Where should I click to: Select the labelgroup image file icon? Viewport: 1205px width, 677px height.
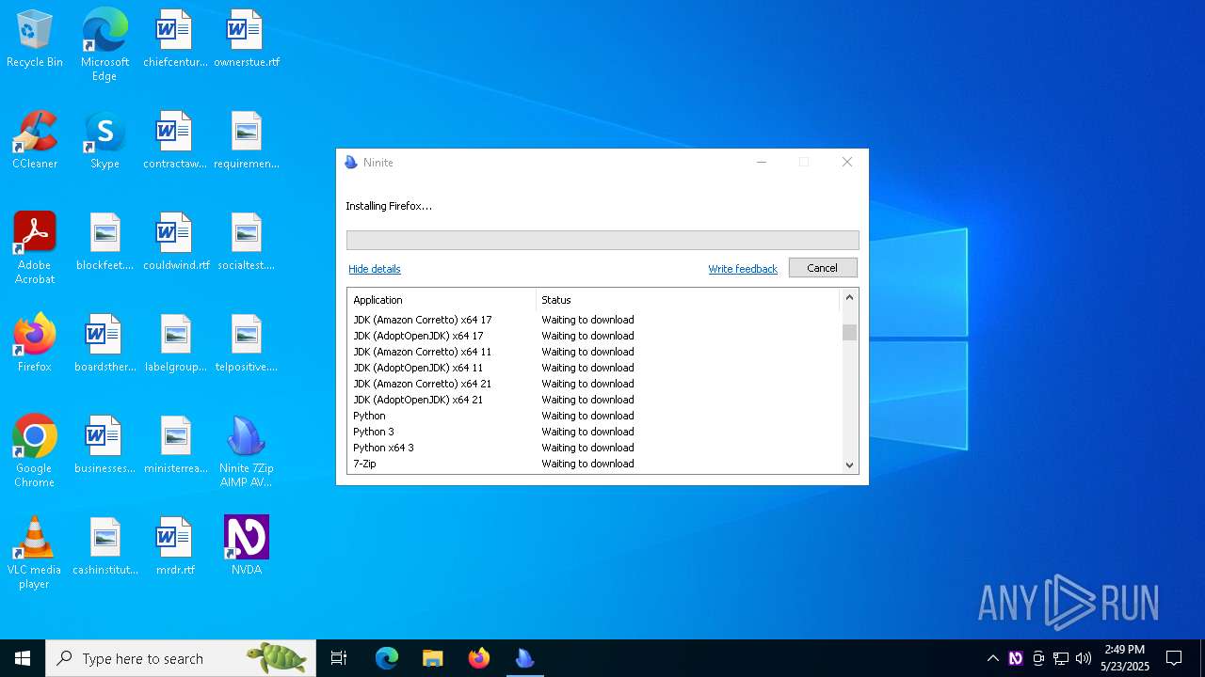(x=175, y=344)
